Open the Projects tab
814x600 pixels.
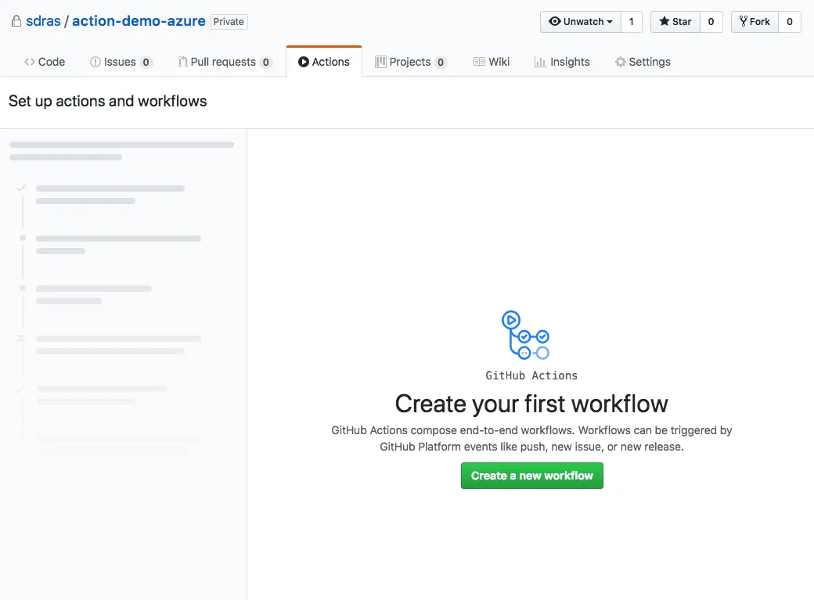[x=411, y=62]
